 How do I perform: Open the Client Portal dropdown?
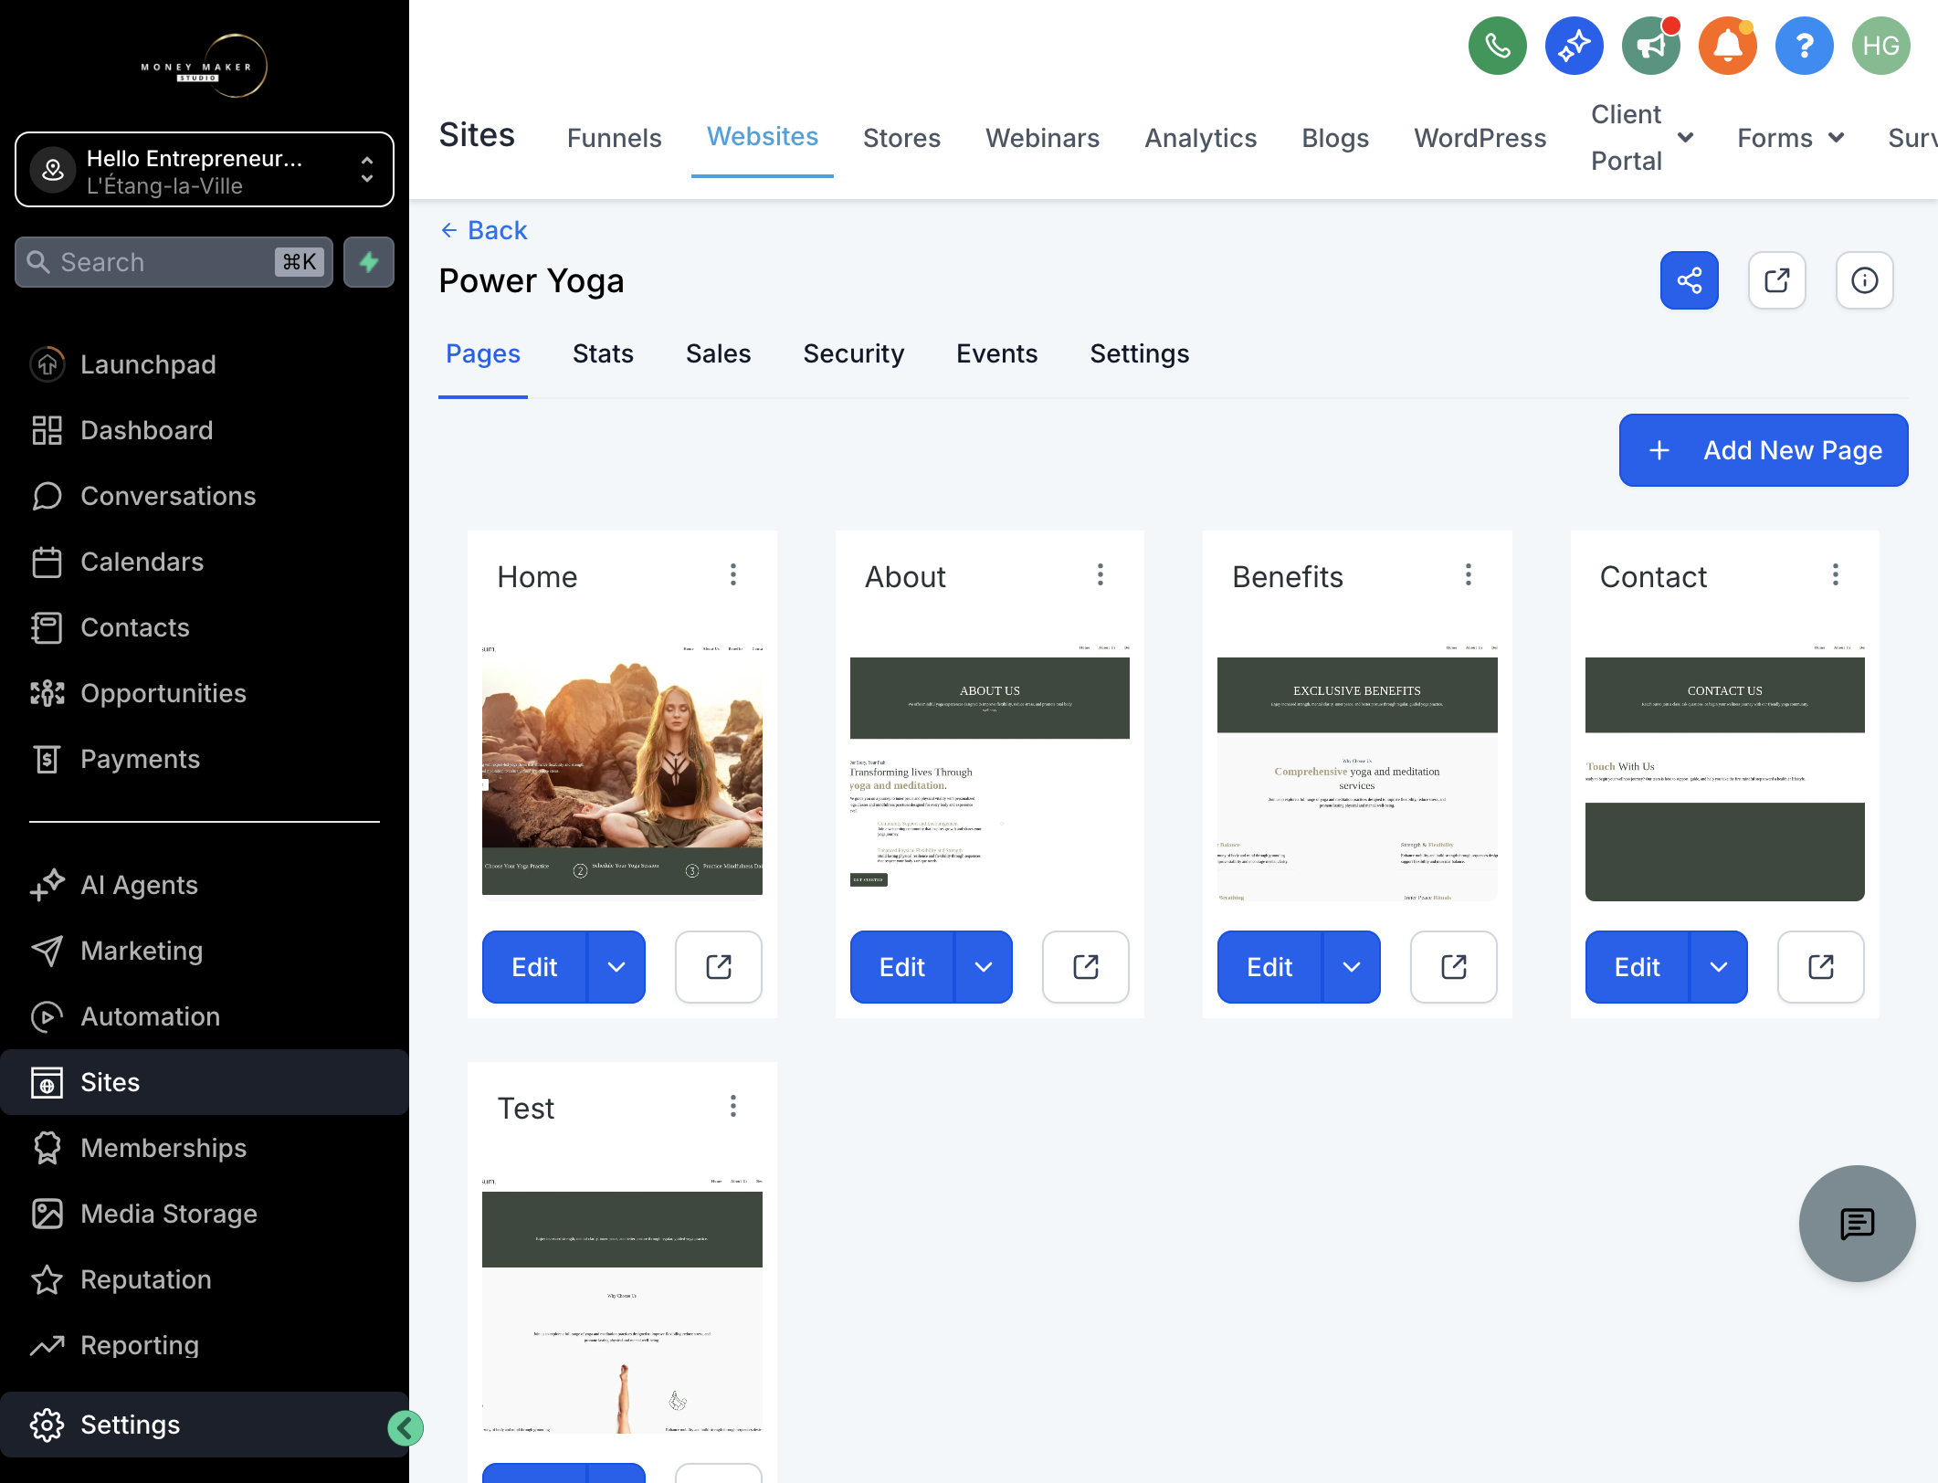(1642, 137)
